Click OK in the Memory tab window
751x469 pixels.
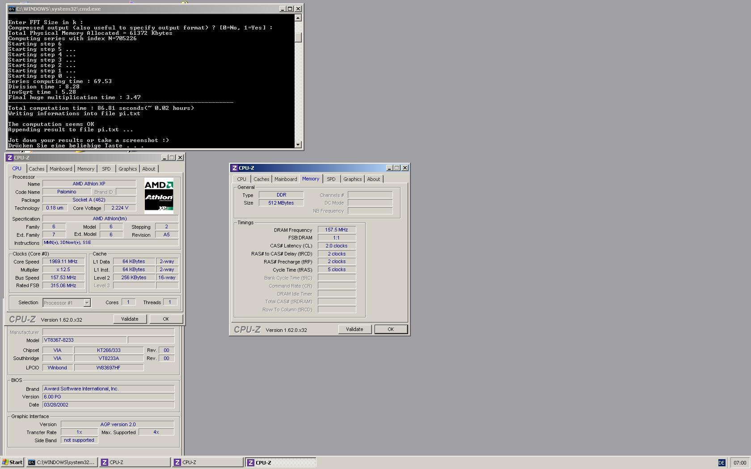pyautogui.click(x=391, y=329)
